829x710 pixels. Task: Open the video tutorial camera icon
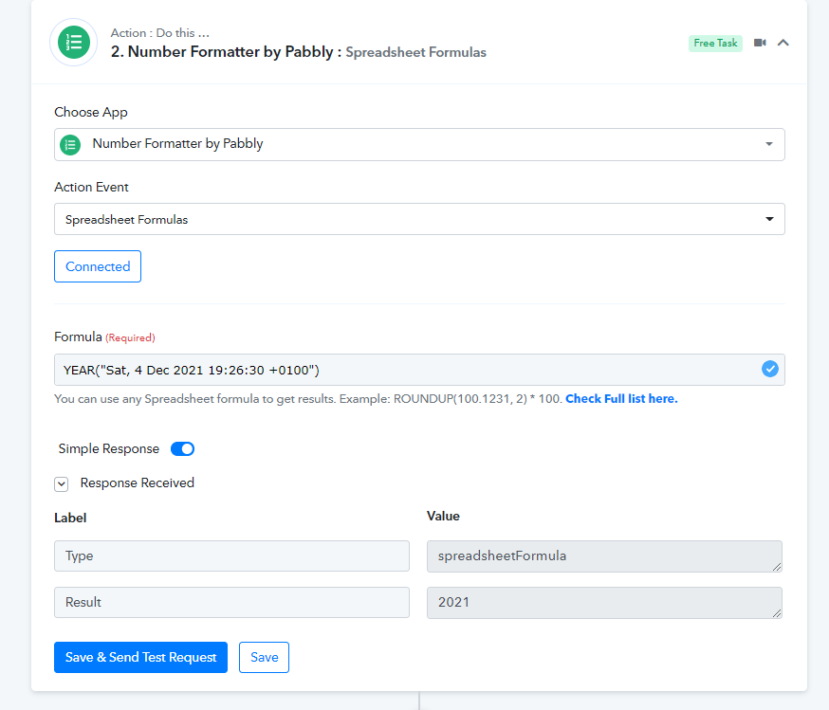(x=760, y=43)
